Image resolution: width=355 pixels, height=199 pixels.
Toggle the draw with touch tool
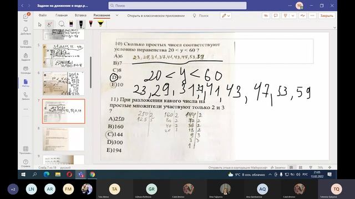click(x=49, y=24)
